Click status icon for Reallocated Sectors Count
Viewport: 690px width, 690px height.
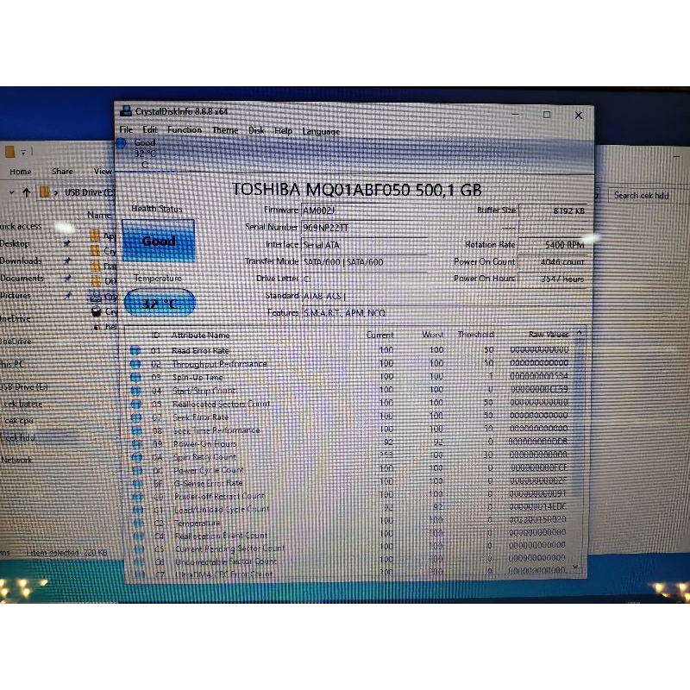[x=136, y=404]
